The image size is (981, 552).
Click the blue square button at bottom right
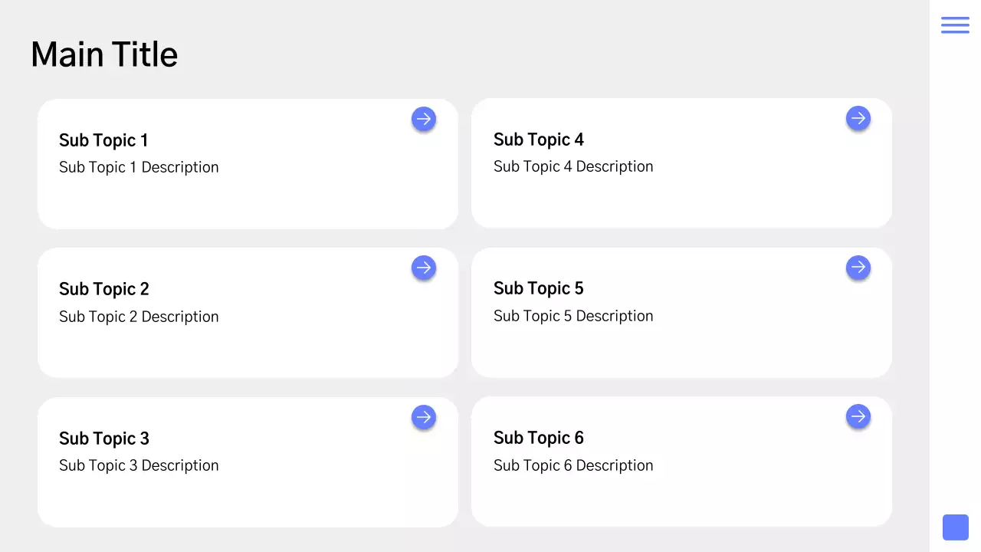tap(955, 527)
